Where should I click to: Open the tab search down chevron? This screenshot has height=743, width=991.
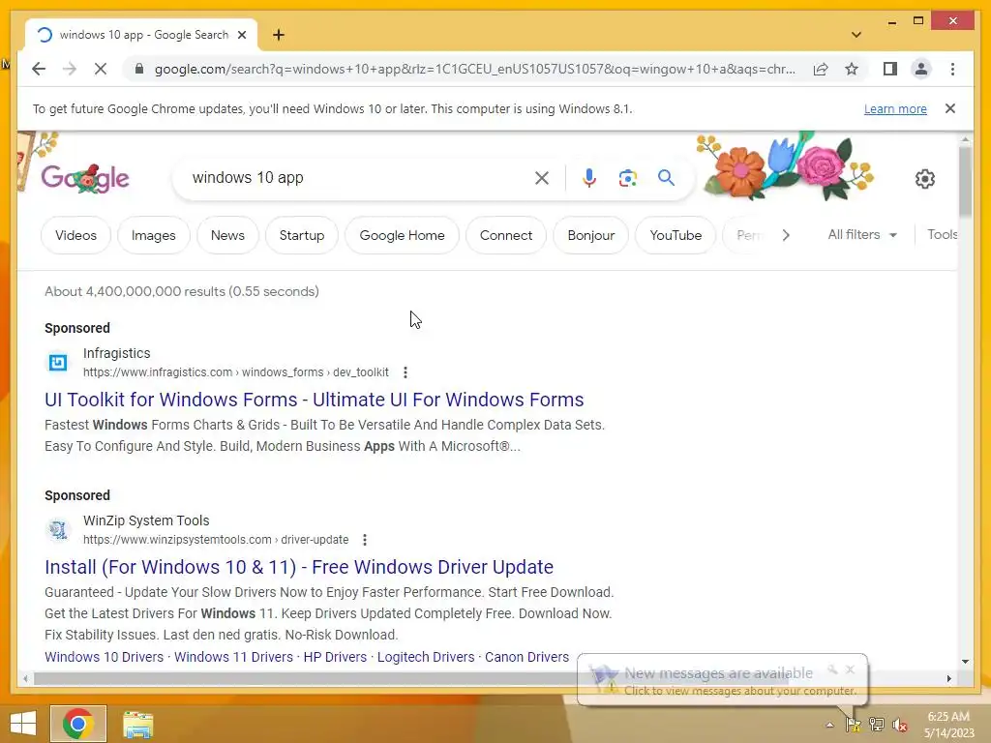tap(856, 35)
